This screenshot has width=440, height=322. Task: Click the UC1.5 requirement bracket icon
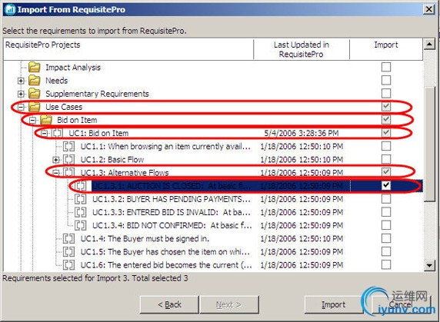(x=68, y=251)
